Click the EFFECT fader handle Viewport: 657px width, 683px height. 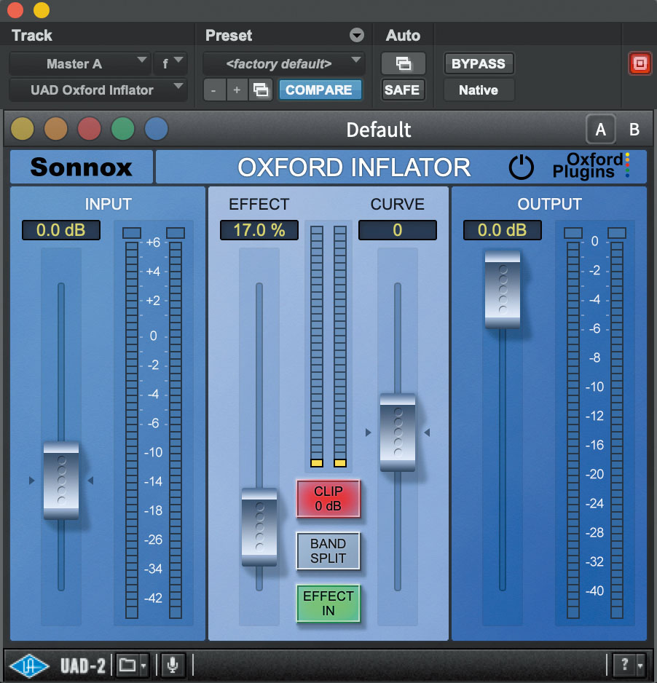pos(259,527)
